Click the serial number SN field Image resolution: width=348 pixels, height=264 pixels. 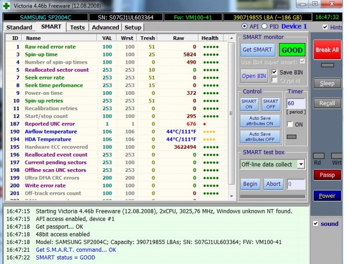[x=126, y=17]
